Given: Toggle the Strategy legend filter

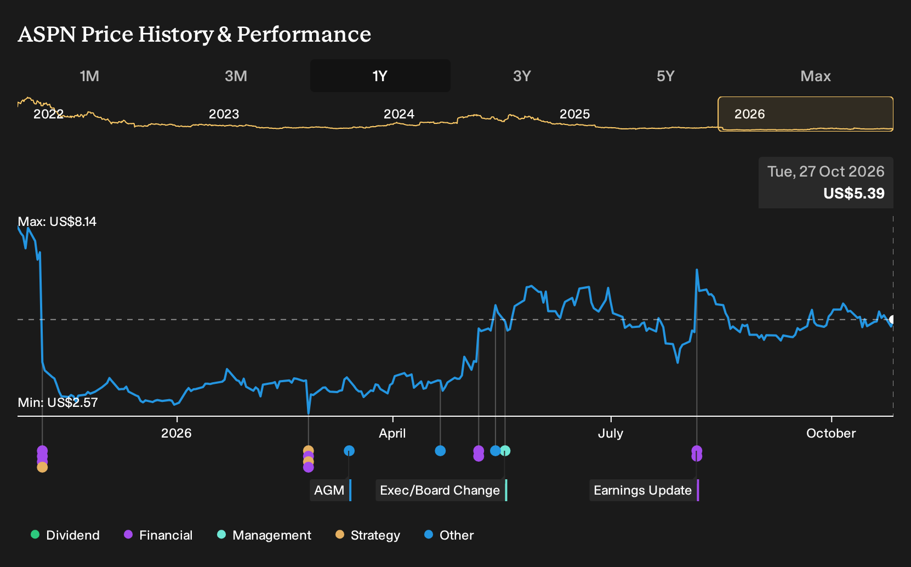Looking at the screenshot, I should tap(368, 535).
